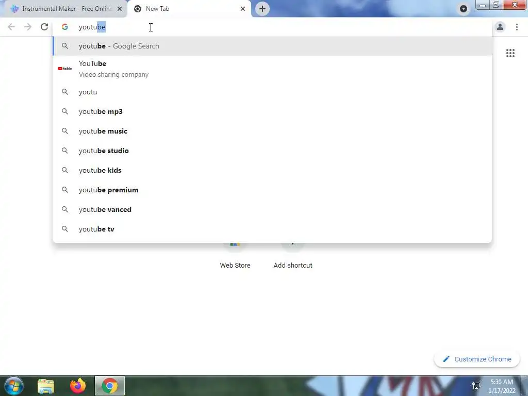This screenshot has width=528, height=396.
Task: Open the tab search dropdown arrow
Action: click(464, 9)
